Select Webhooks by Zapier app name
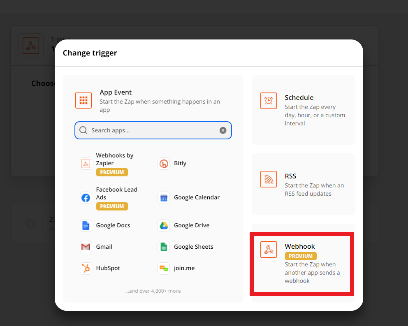The image size is (408, 326). click(114, 159)
